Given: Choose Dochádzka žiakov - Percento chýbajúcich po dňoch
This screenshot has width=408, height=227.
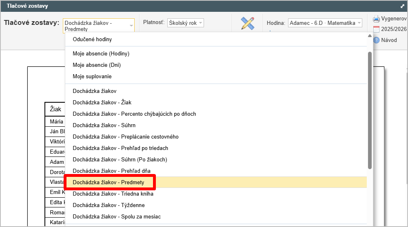Looking at the screenshot, I should tap(134, 114).
